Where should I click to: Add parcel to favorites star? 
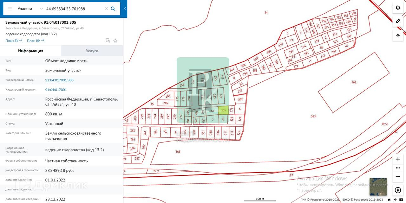[x=115, y=41]
